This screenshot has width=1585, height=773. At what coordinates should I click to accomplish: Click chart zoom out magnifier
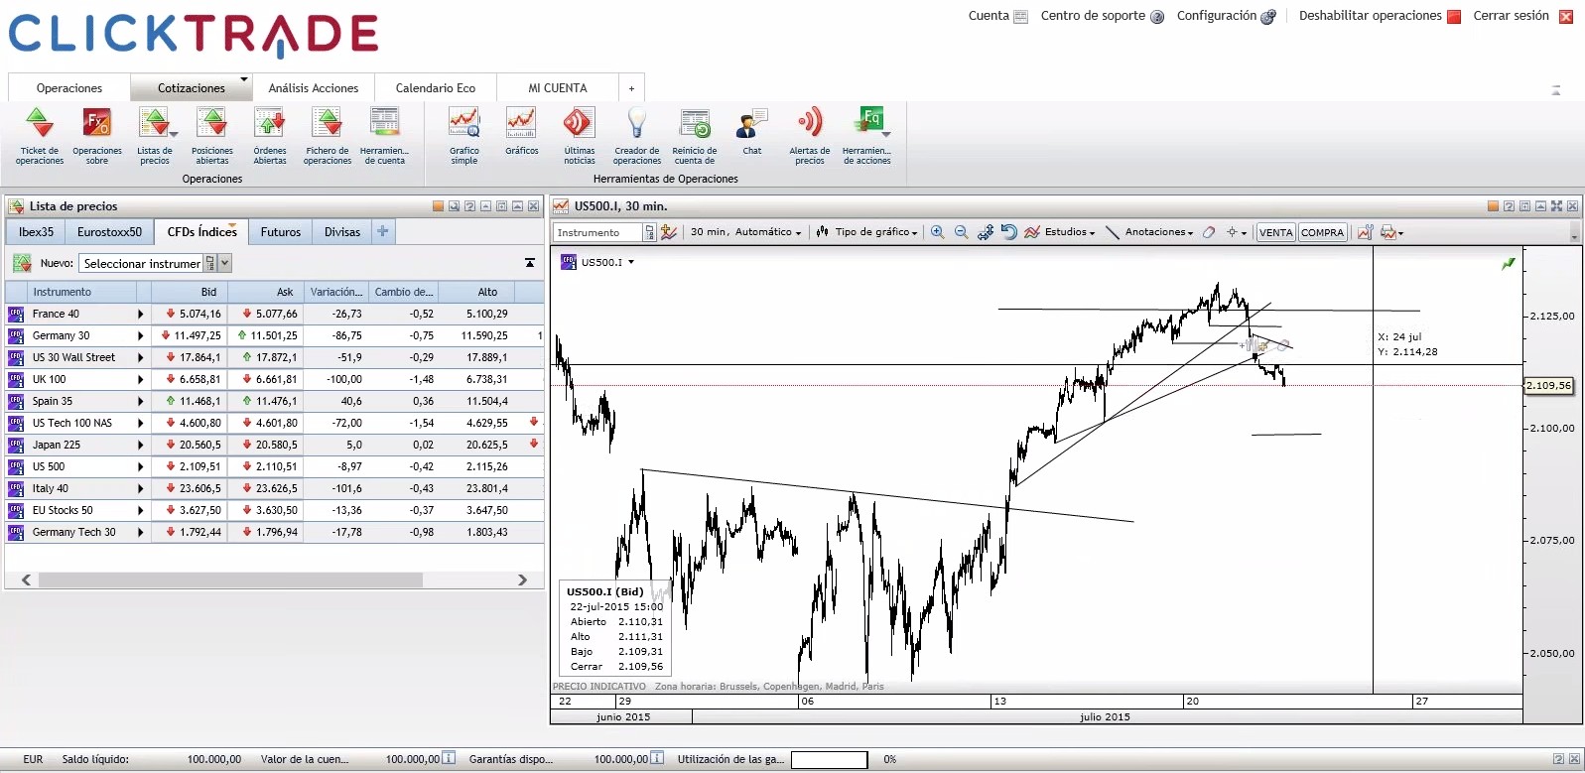coord(961,232)
